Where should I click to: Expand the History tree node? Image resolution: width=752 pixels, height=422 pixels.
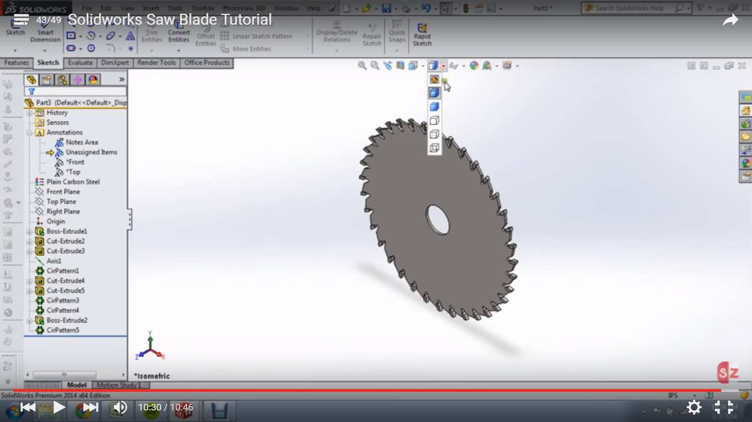29,113
